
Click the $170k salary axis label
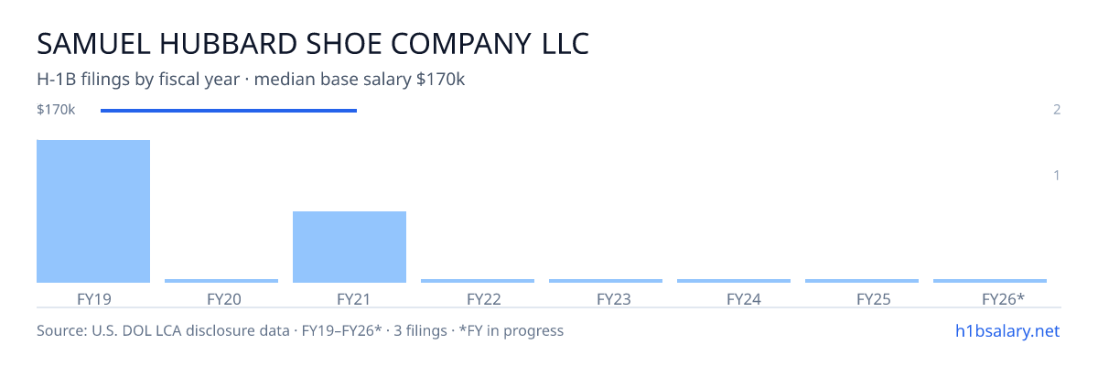[56, 110]
